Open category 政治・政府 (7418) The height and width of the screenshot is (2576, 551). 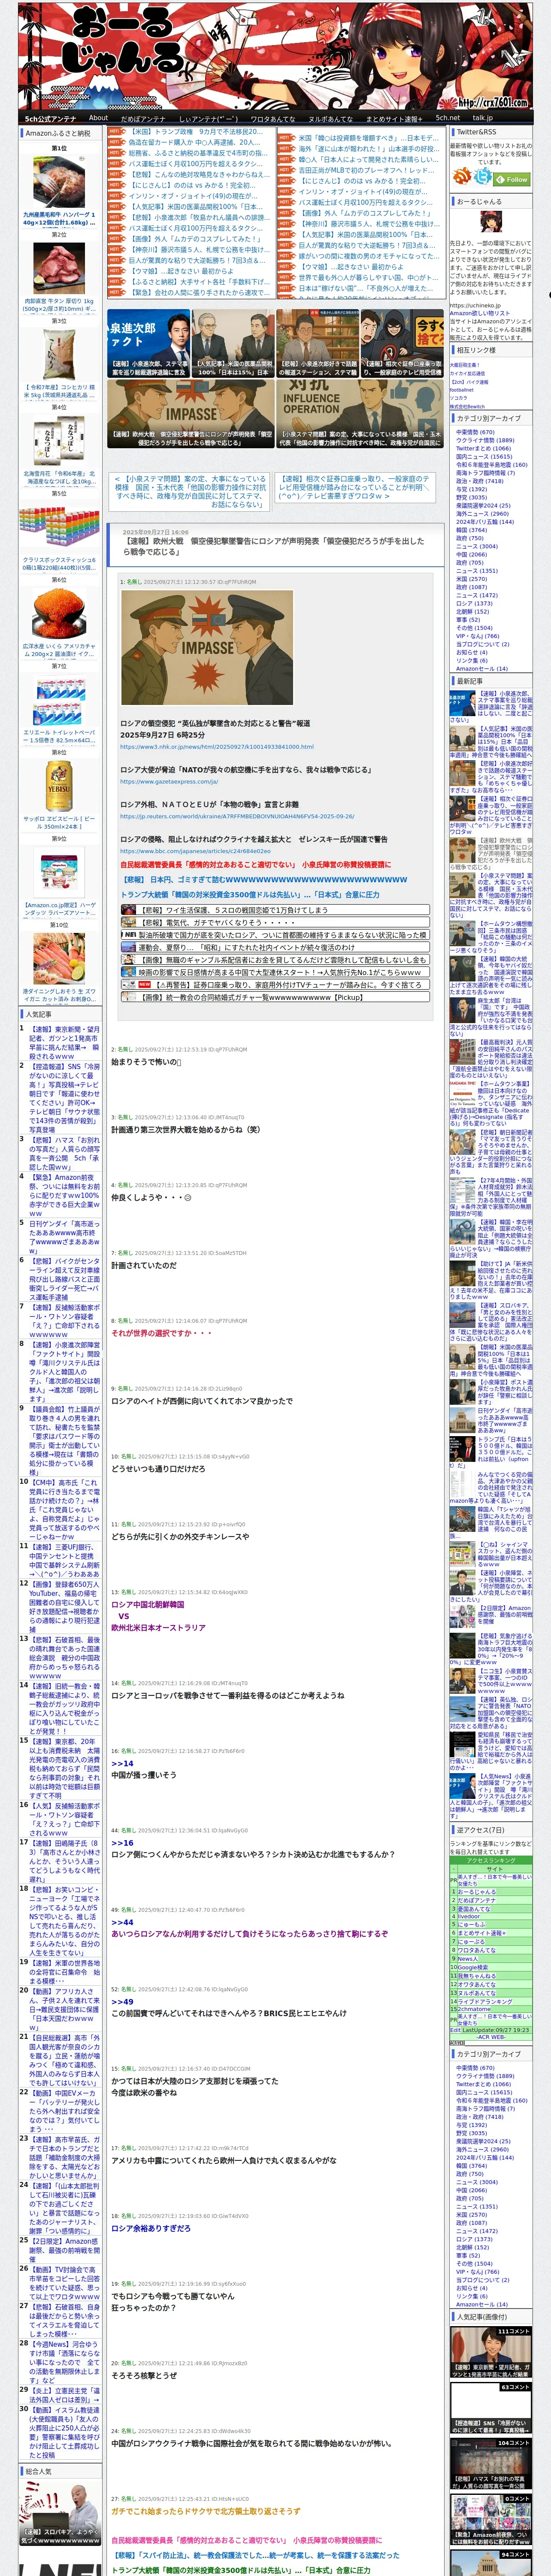(480, 481)
